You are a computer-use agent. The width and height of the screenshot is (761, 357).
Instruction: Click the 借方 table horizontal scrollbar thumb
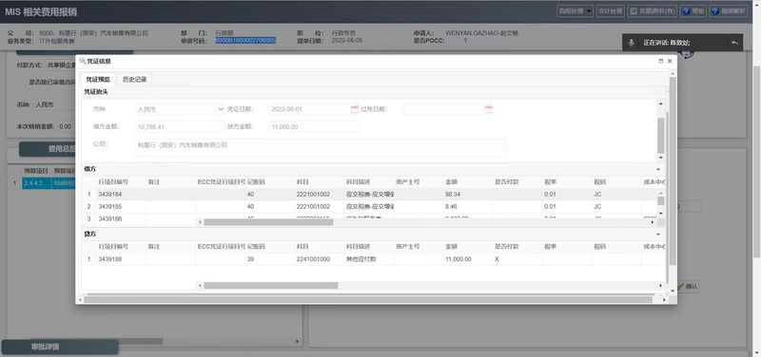point(268,222)
